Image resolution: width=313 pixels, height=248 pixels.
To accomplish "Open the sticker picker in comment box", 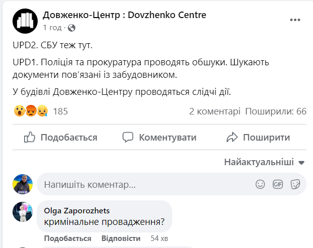I will coord(295,184).
